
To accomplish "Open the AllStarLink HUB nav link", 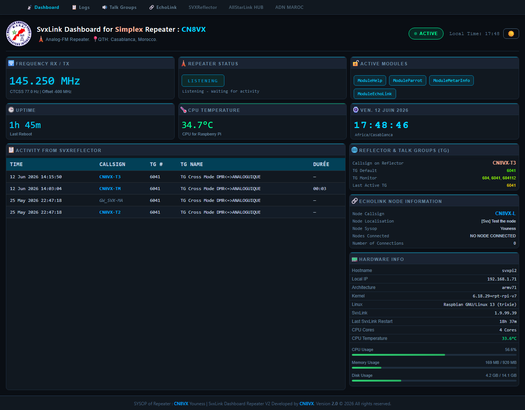I will point(246,7).
